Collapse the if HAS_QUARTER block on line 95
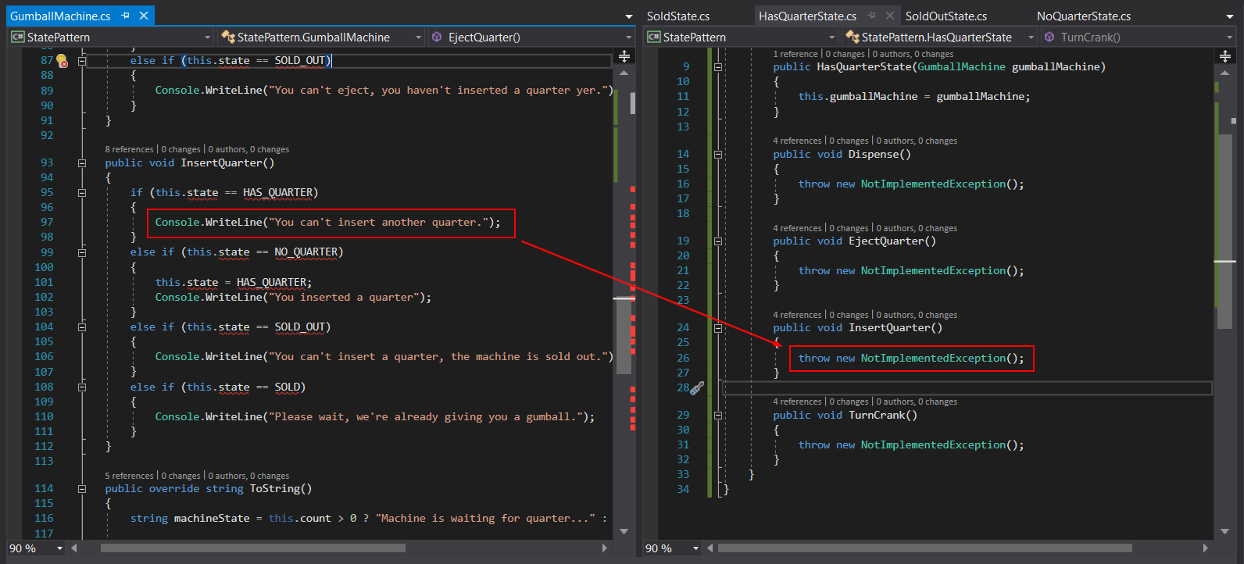 pos(82,193)
